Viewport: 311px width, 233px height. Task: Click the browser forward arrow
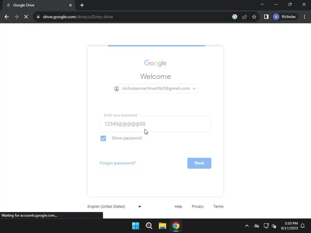(x=16, y=17)
